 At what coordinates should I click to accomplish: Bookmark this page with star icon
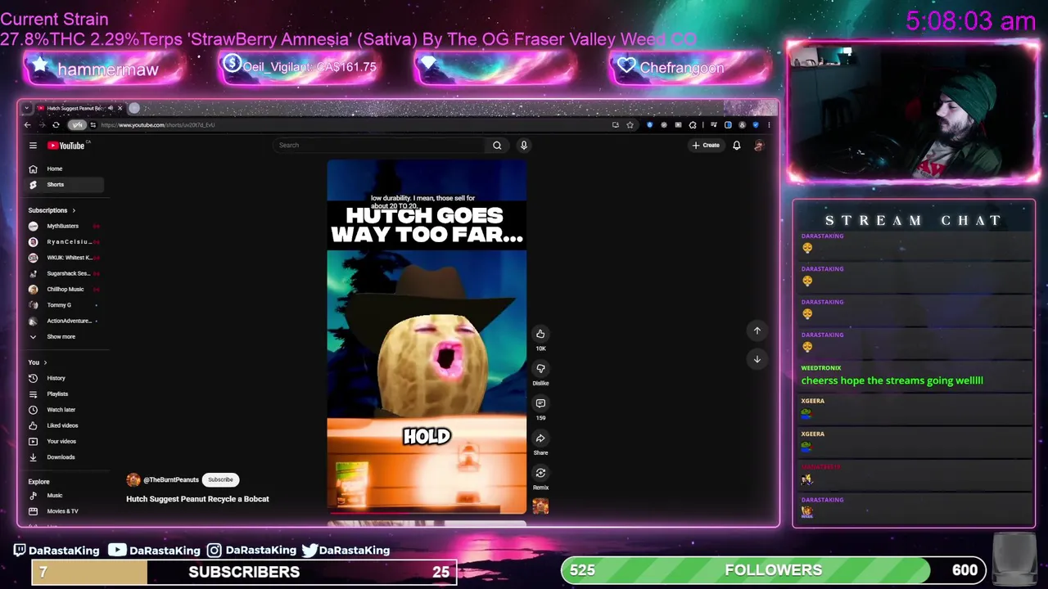point(630,125)
